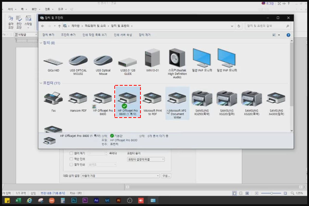Select the shared HP Officejet Pro 8600 printer

[103, 104]
